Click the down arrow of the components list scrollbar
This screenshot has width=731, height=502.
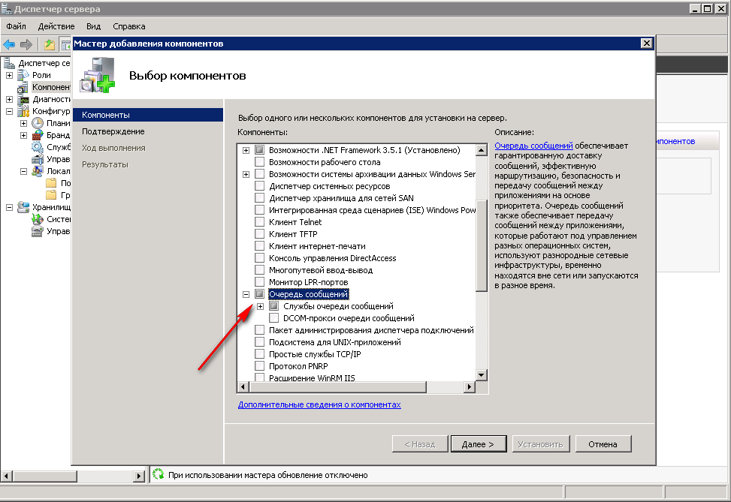pyautogui.click(x=482, y=376)
